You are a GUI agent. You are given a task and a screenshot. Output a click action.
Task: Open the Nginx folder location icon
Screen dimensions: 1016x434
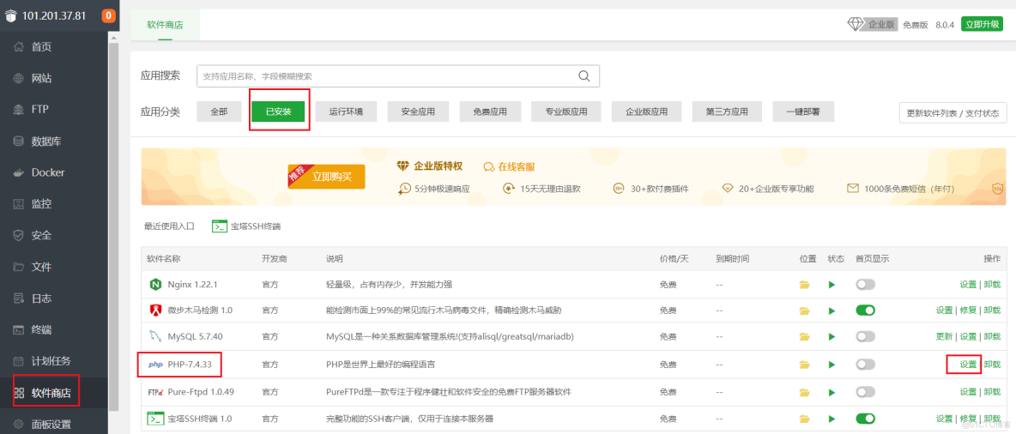[x=804, y=285]
